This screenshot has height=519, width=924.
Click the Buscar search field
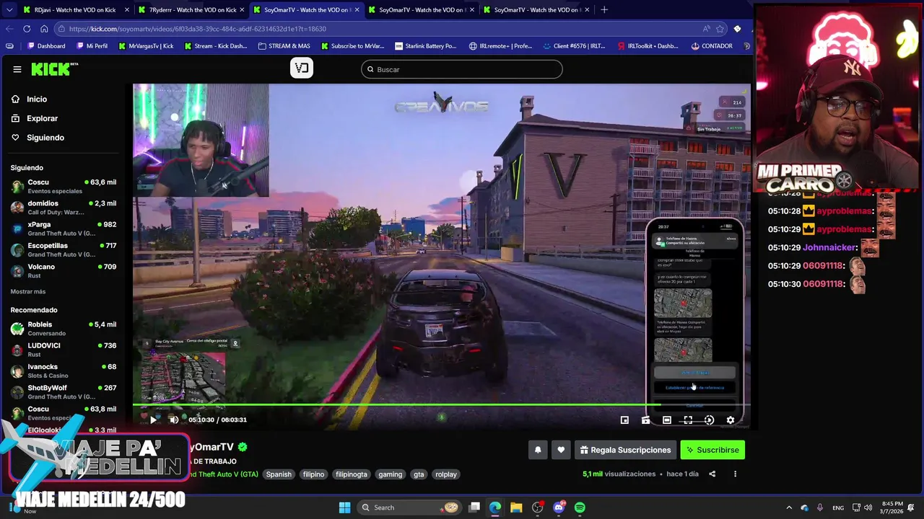(x=462, y=69)
